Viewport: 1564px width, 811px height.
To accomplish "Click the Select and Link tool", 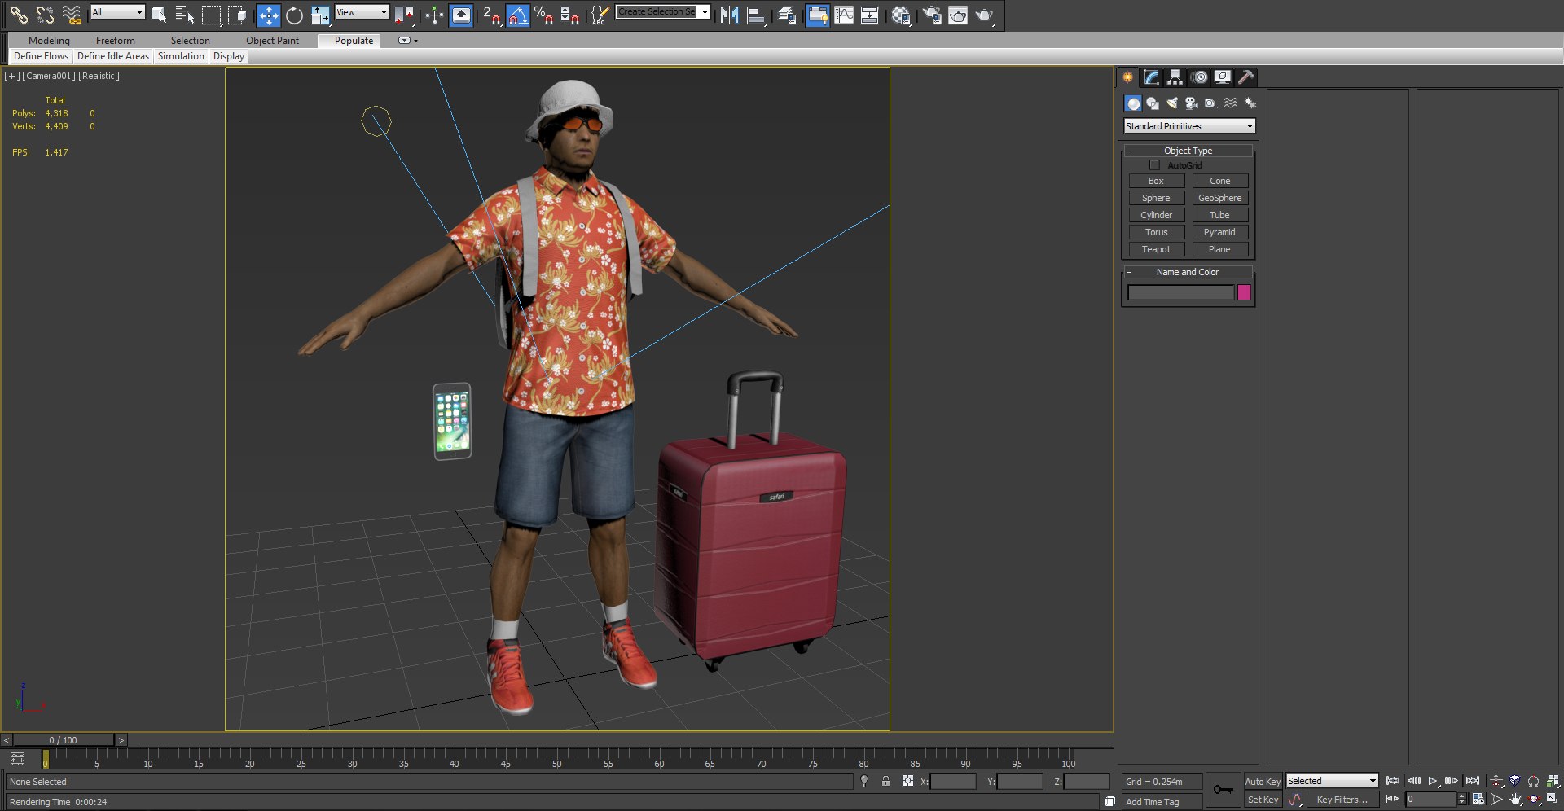I will click(x=19, y=14).
